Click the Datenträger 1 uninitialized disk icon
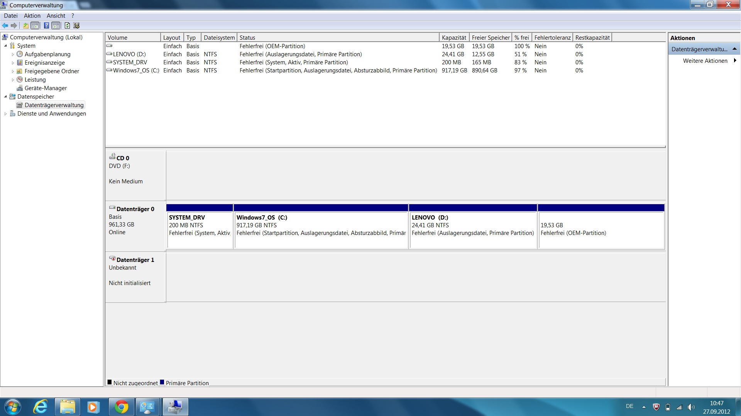This screenshot has width=741, height=416. (x=112, y=259)
